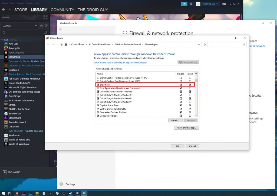Select Grand Theft Auto V icon
Viewport: 277px width, 196px height.
click(6, 83)
